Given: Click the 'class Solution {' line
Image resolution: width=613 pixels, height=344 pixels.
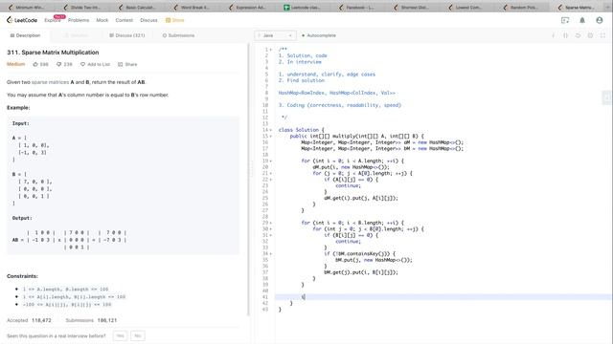Looking at the screenshot, I should point(301,130).
